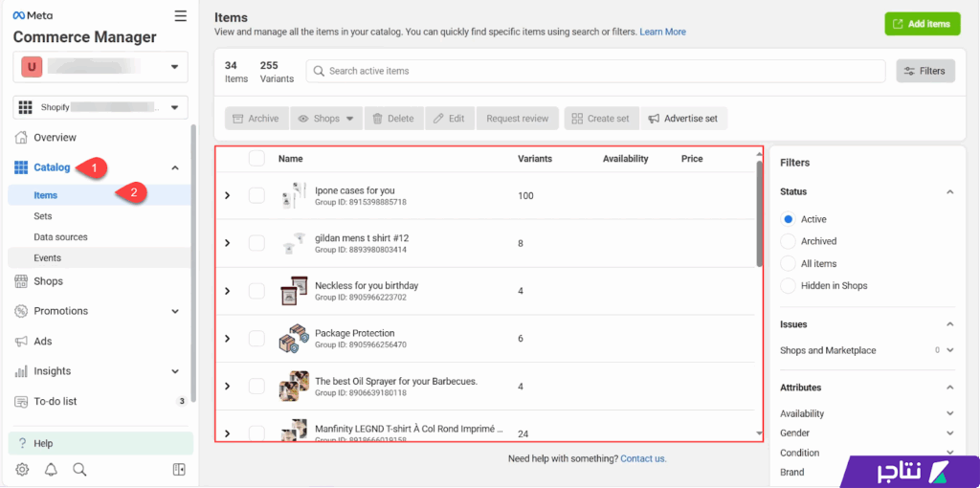Image resolution: width=980 pixels, height=488 pixels.
Task: Open the hamburger menu beside Meta logo
Action: pos(181,15)
